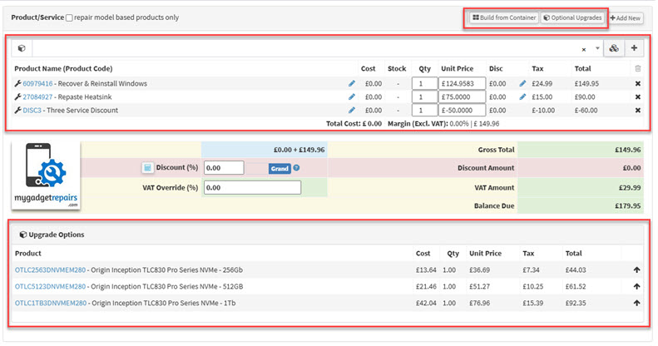Click wrench icon for Recover & Reinstall Windows
658x346 pixels.
click(x=17, y=83)
